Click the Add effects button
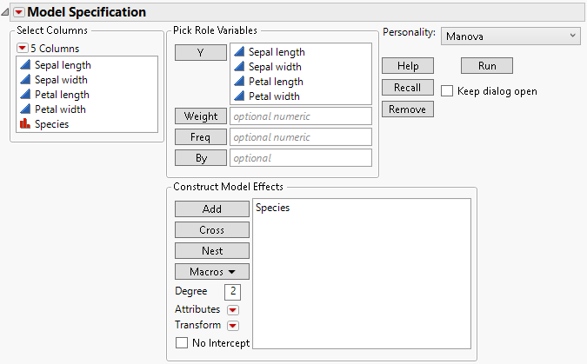 (212, 209)
